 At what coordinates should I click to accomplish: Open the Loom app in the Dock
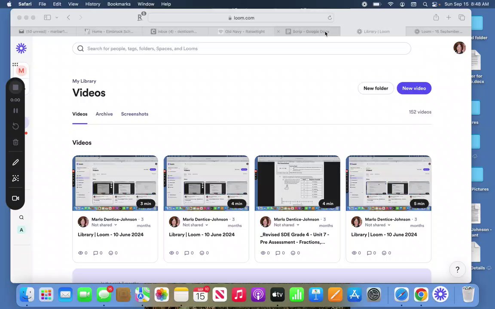pyautogui.click(x=440, y=295)
